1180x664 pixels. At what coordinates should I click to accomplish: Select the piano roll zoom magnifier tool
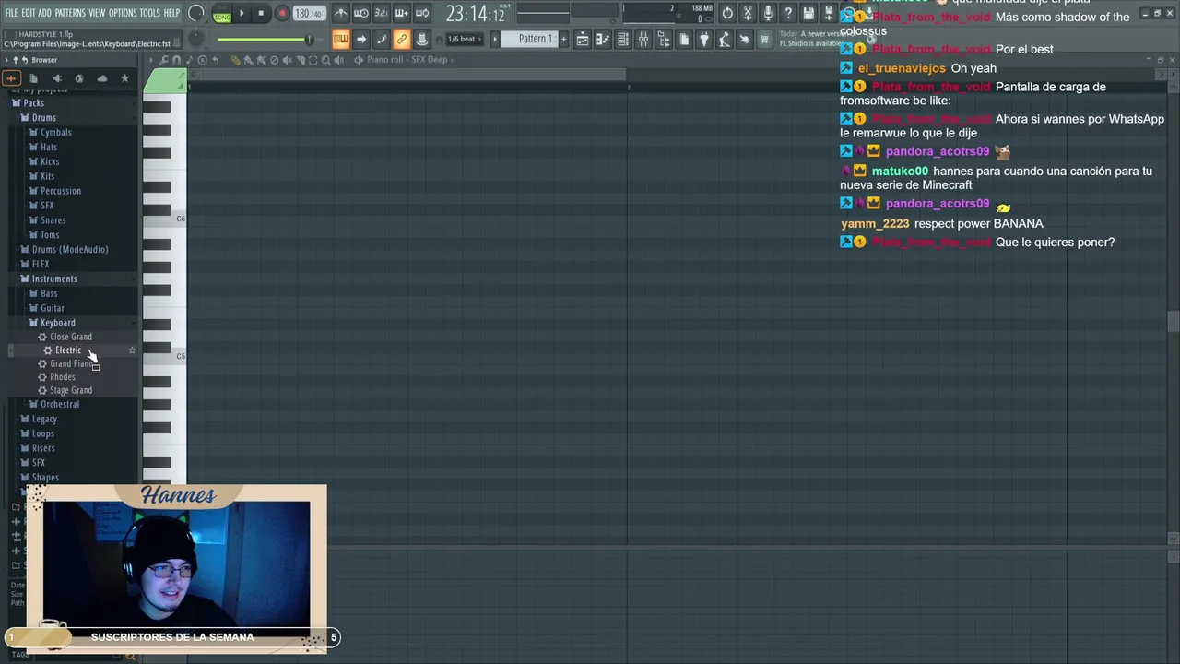[326, 60]
